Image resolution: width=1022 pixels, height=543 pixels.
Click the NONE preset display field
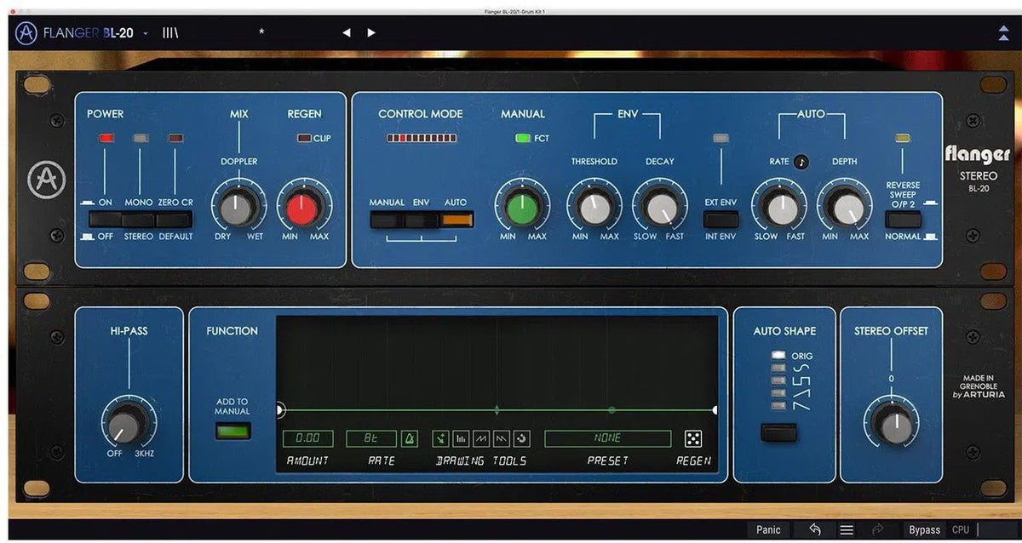pos(606,437)
